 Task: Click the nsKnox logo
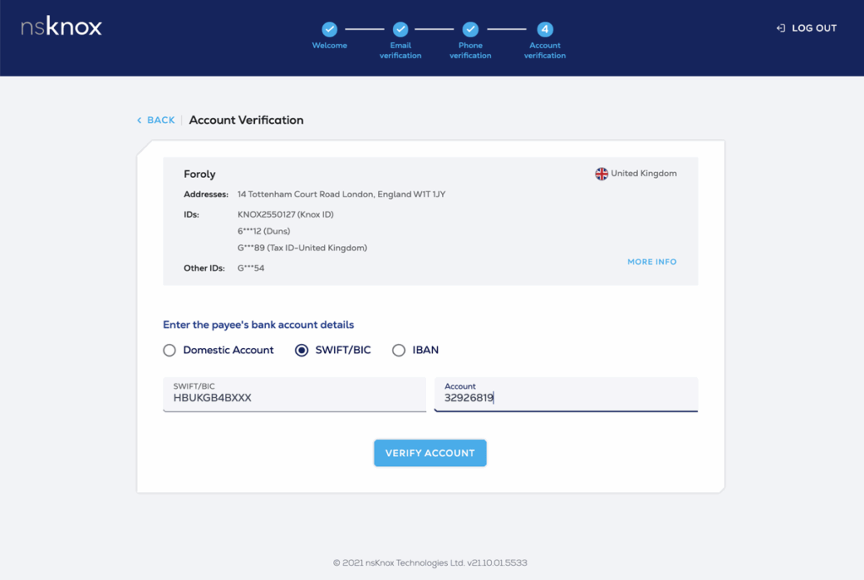click(x=59, y=26)
